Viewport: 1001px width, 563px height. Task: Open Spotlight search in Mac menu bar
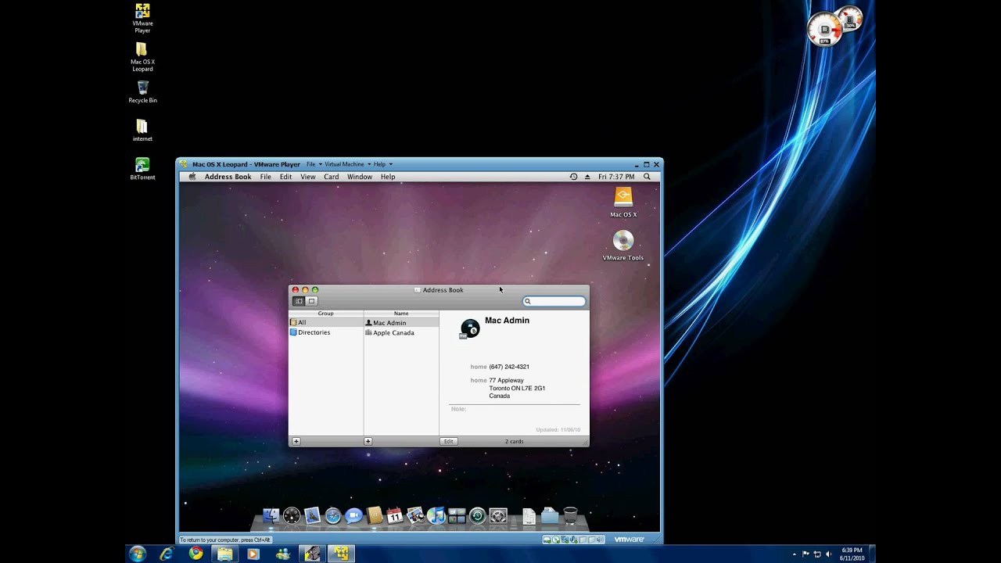647,177
